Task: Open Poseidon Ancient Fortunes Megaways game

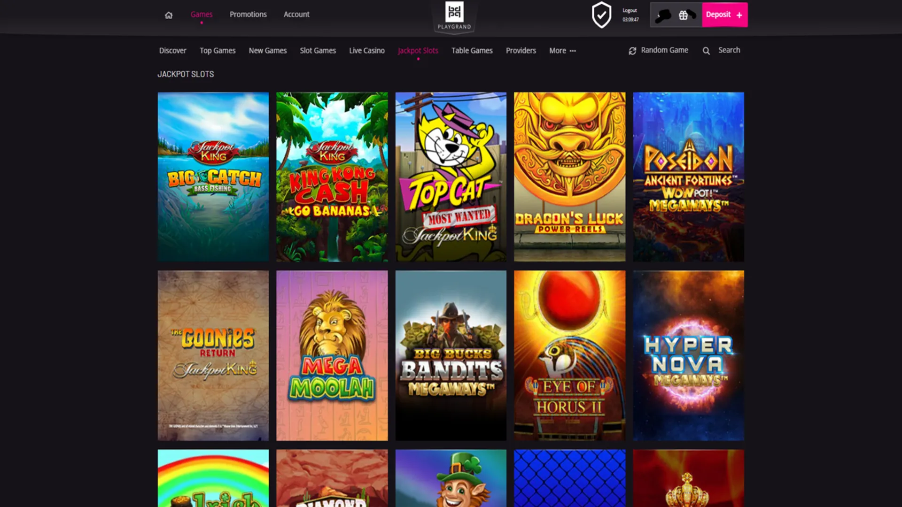Action: pos(689,177)
